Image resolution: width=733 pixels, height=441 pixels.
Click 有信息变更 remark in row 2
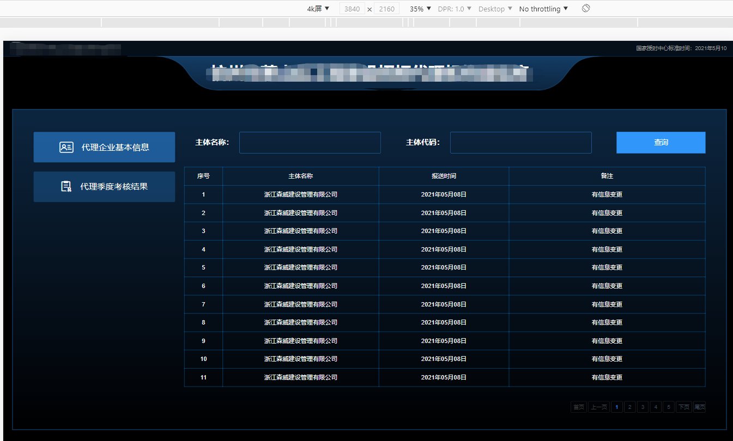point(607,213)
